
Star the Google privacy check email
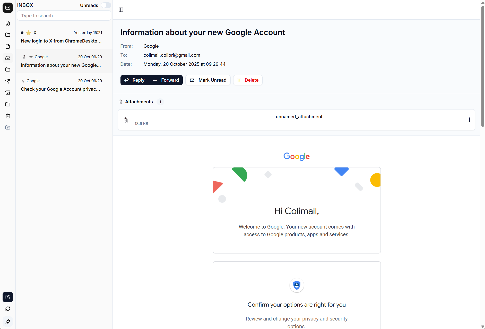point(23,81)
